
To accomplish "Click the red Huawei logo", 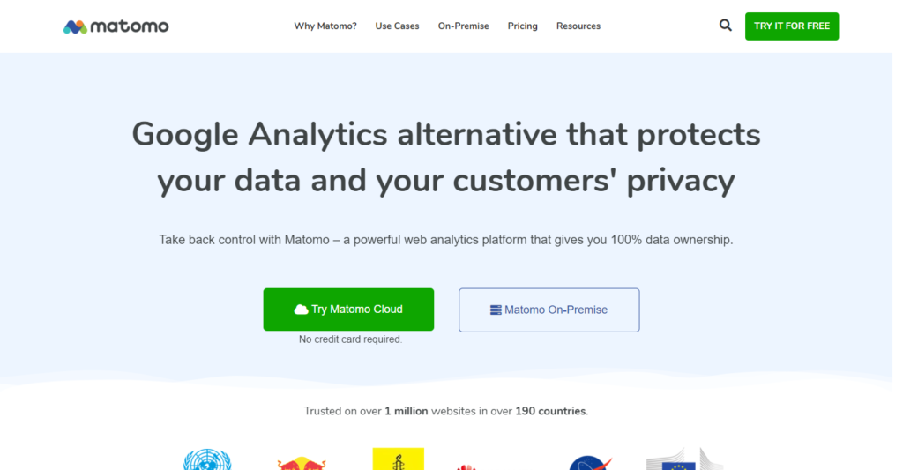I will (466, 466).
